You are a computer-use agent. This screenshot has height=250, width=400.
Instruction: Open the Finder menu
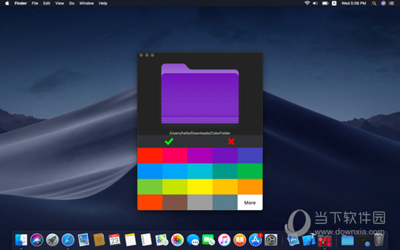point(21,3)
